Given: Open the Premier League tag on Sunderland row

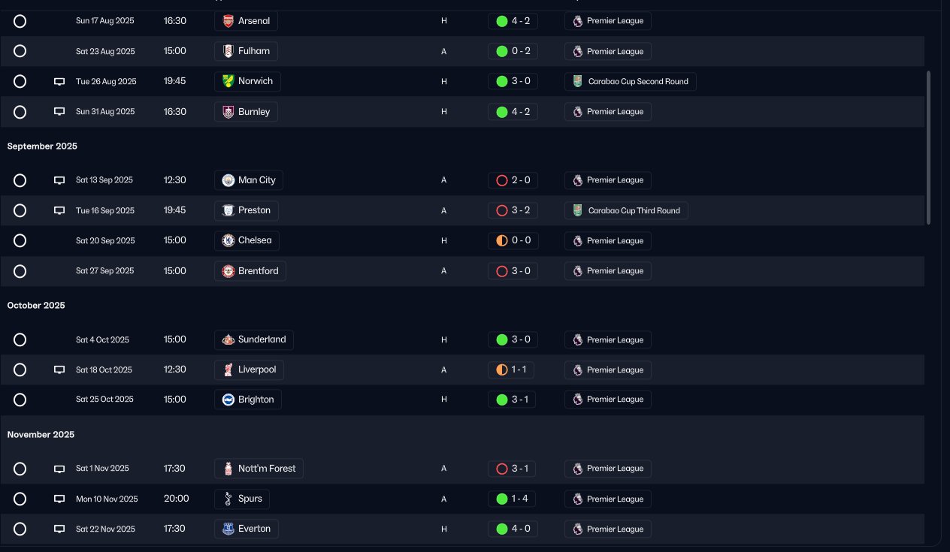Looking at the screenshot, I should point(608,339).
